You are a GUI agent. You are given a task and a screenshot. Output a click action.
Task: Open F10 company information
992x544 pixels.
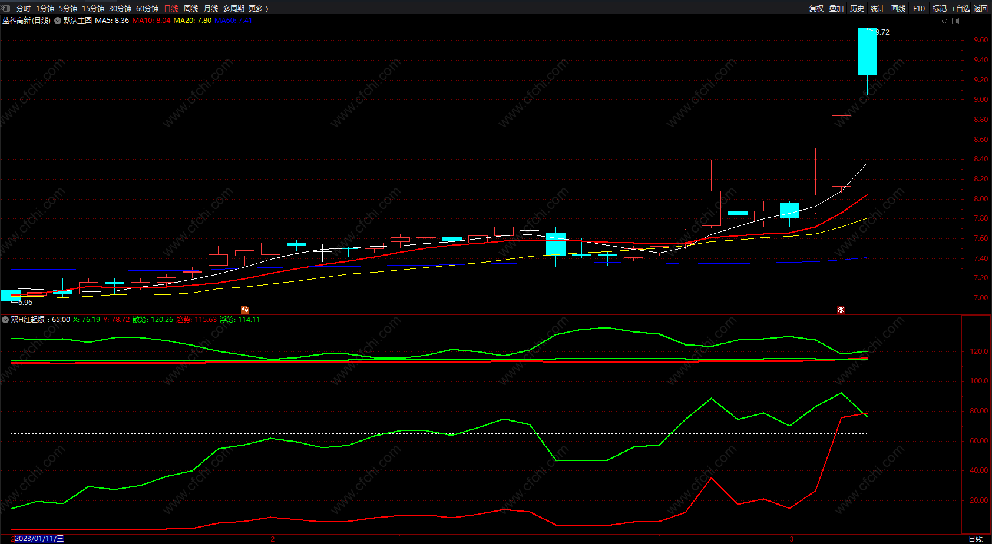[x=919, y=8]
